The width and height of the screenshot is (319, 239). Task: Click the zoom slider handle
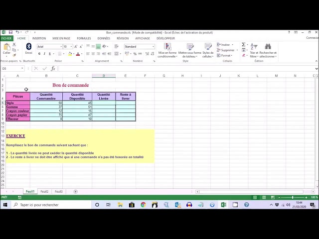pos(293,197)
